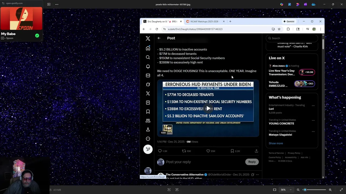This screenshot has height=194, width=346.
Task: Click install app icon in address bar
Action: point(273,29)
